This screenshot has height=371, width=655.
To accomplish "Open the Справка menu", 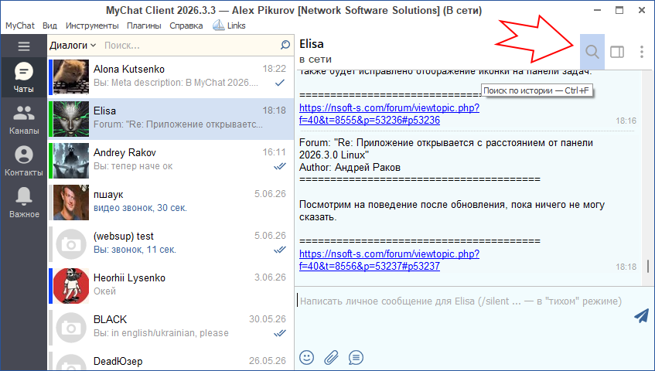I will tap(186, 26).
